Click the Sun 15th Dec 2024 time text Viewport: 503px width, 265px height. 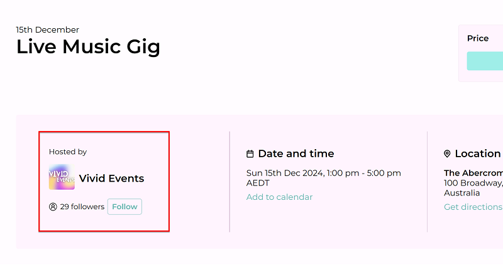323,174
